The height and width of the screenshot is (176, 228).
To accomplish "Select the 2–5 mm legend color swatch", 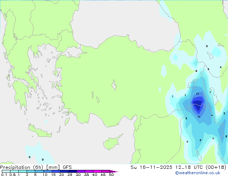I will tap(31, 171).
